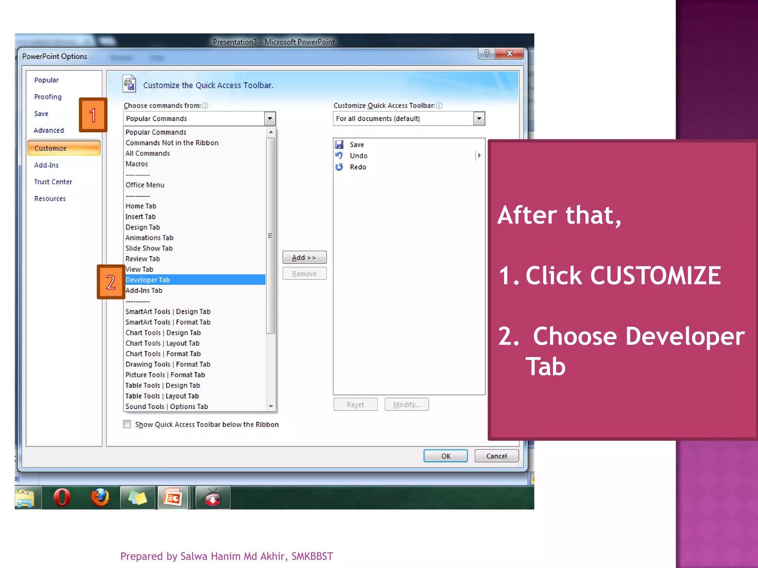The width and height of the screenshot is (758, 568).
Task: Choose Macros in the list
Action: click(195, 164)
